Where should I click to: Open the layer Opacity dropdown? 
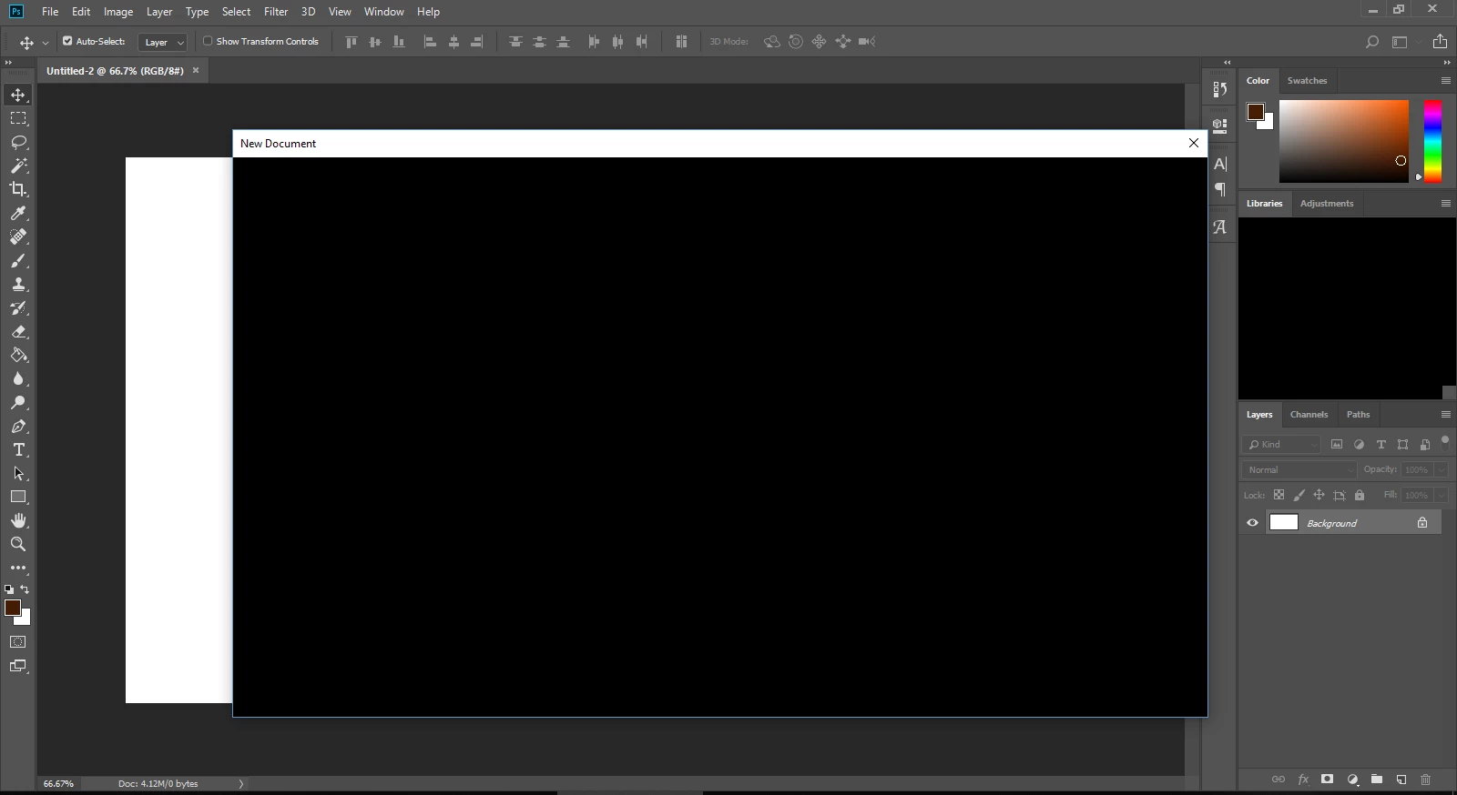coord(1441,469)
